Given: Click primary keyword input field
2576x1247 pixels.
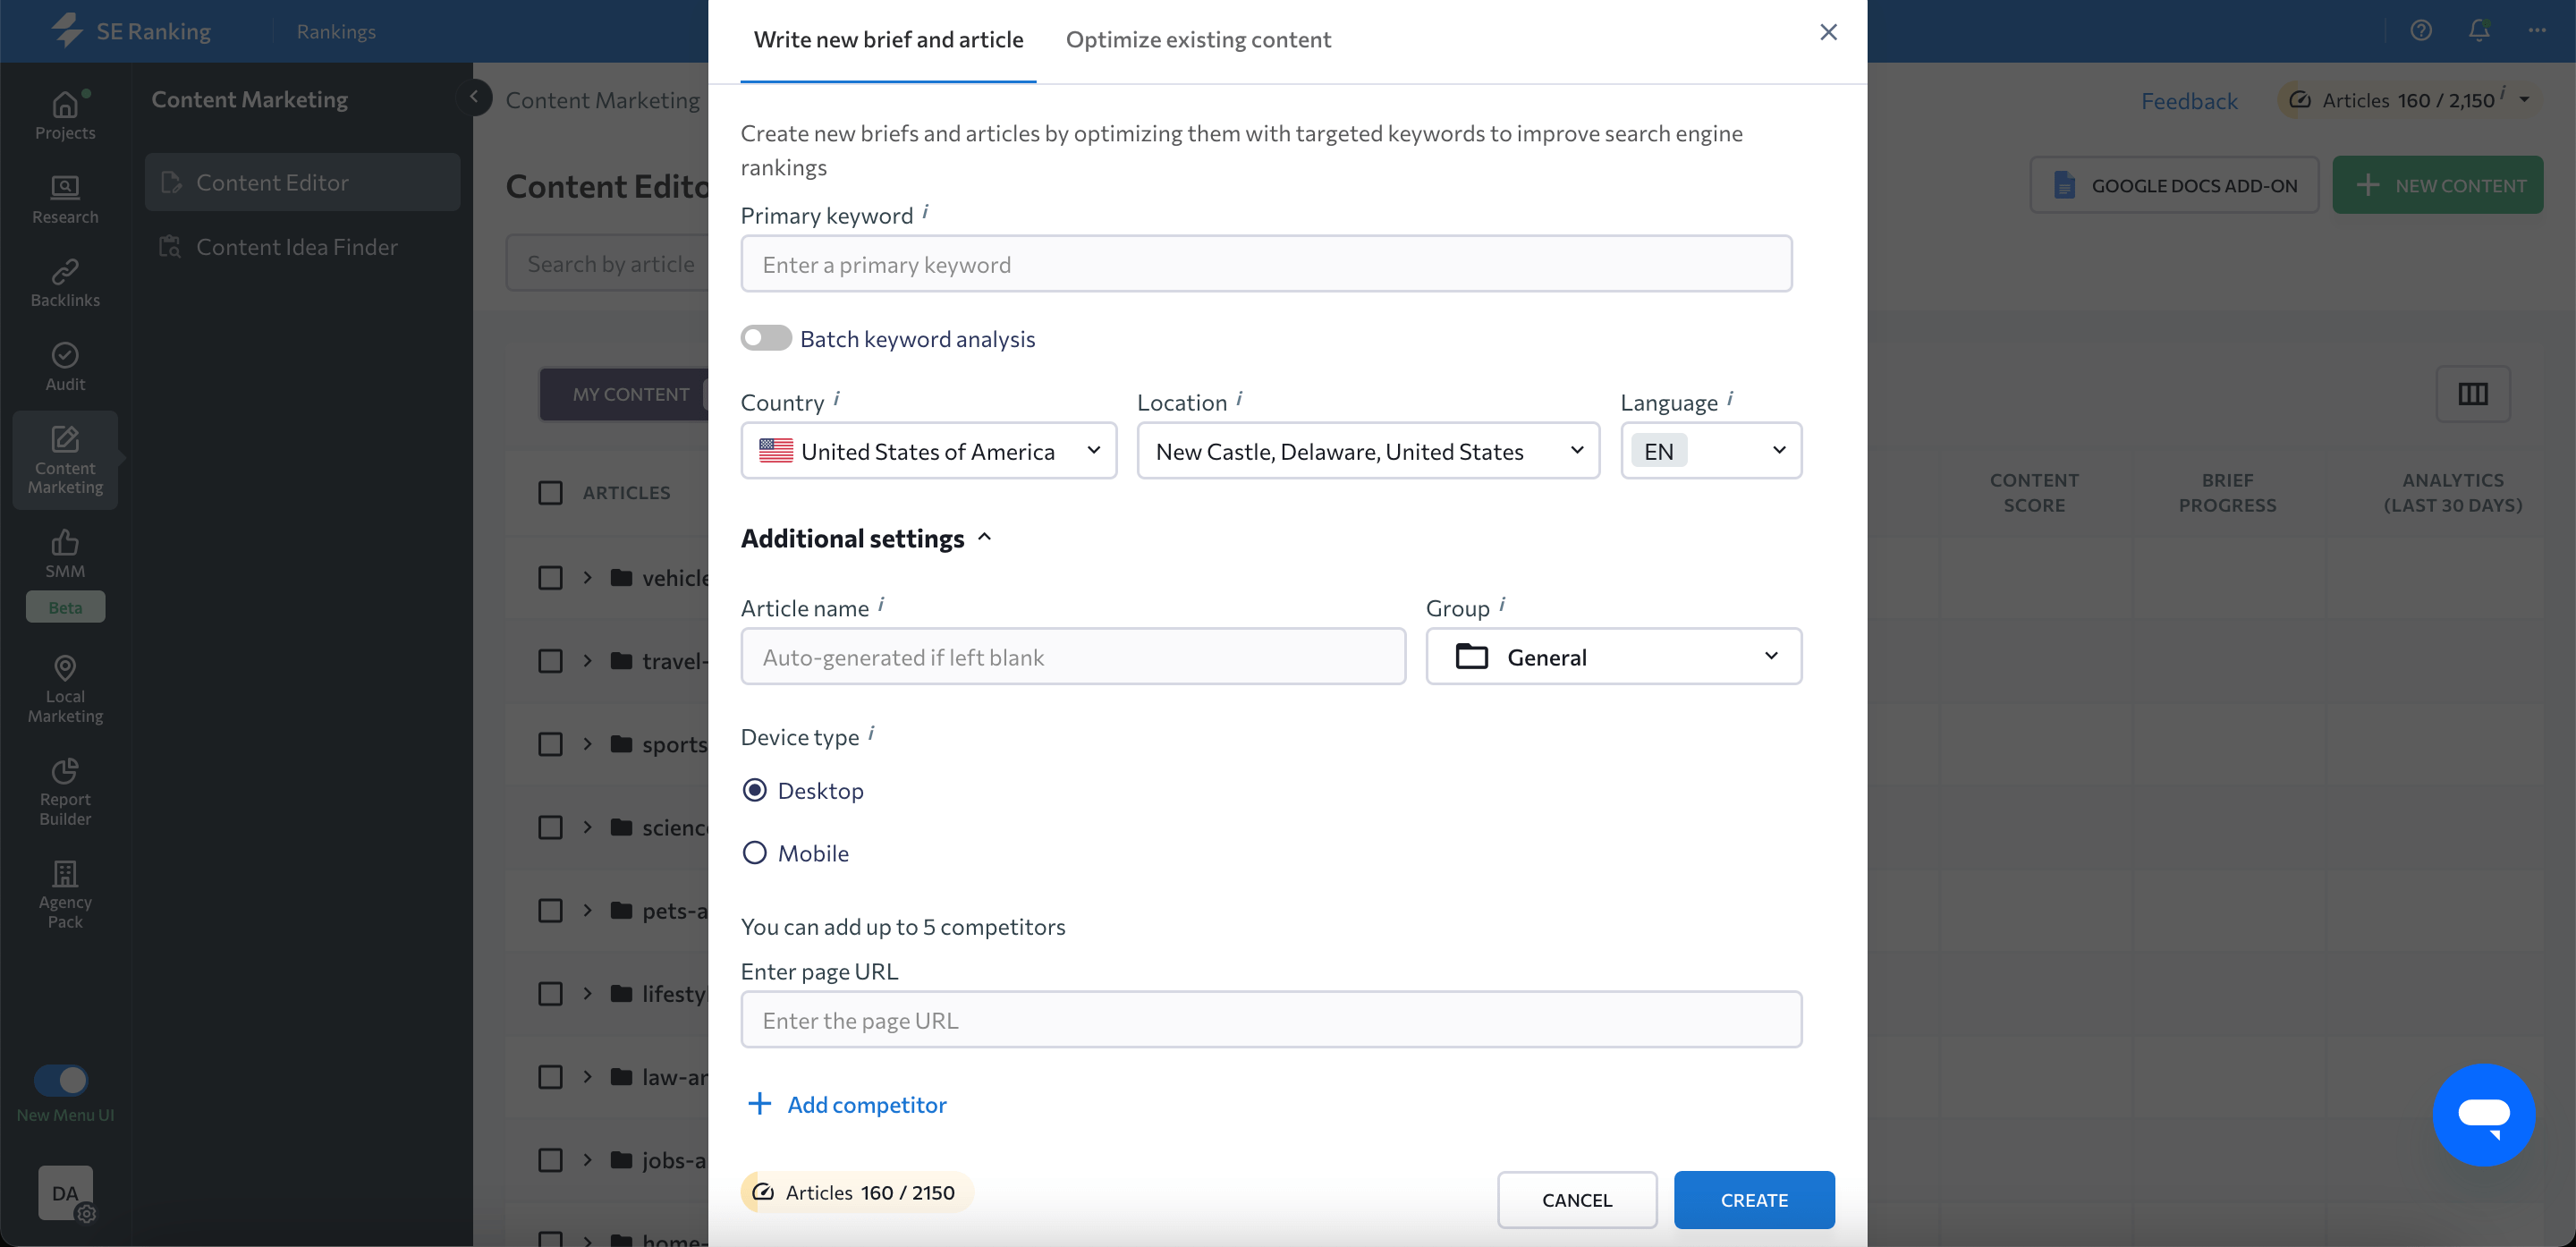Looking at the screenshot, I should 1268,265.
